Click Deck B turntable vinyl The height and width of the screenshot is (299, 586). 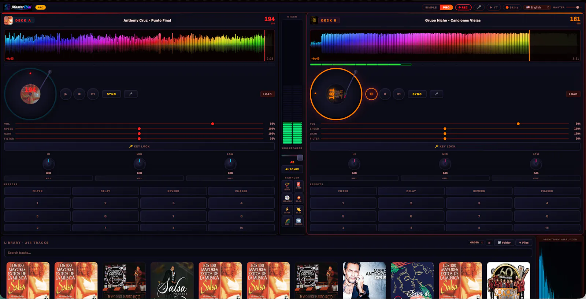click(336, 94)
